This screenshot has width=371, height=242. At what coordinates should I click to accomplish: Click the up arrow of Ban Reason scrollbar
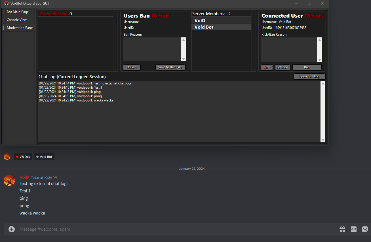click(x=184, y=40)
